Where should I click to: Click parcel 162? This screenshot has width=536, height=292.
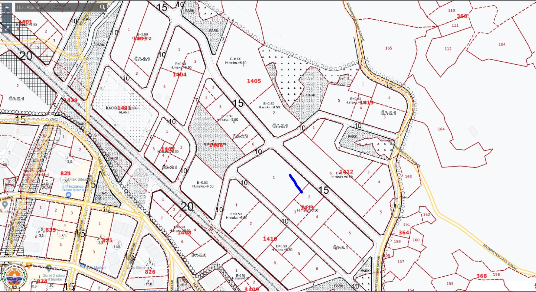click(426, 215)
